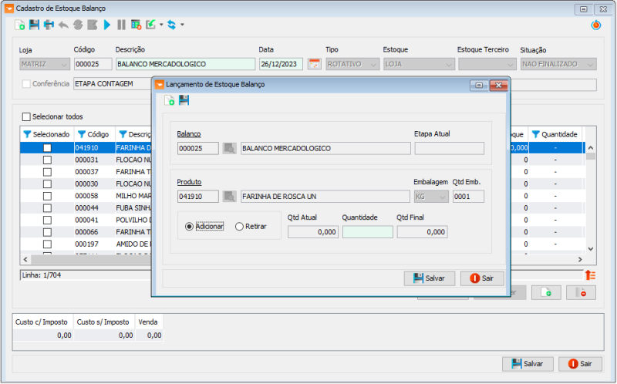Click the remove item button with red minus
The width and height of the screenshot is (617, 384).
(581, 293)
